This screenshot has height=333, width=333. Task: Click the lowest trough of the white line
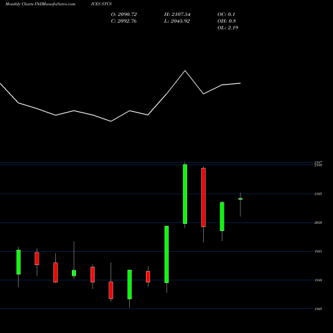tap(111, 121)
